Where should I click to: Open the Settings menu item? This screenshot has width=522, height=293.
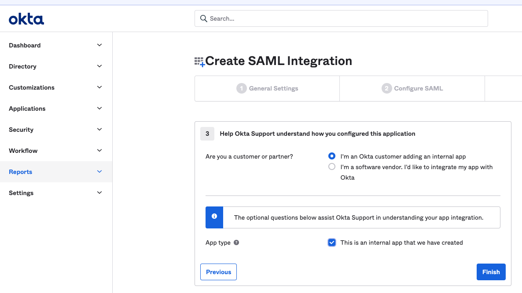56,193
